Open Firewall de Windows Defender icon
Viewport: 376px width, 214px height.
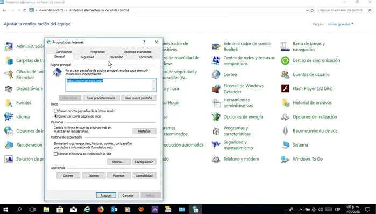(216, 88)
